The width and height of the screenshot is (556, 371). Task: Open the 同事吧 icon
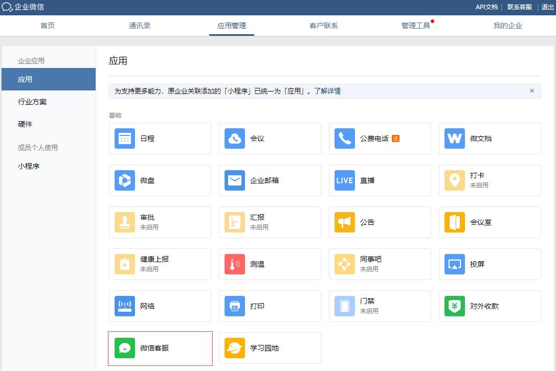345,264
